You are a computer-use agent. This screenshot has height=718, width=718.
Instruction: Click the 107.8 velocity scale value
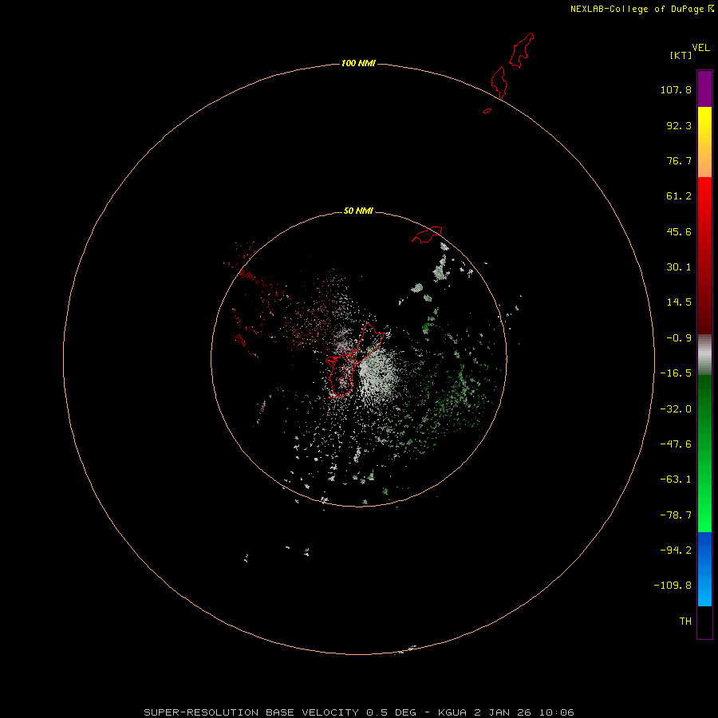tap(676, 89)
